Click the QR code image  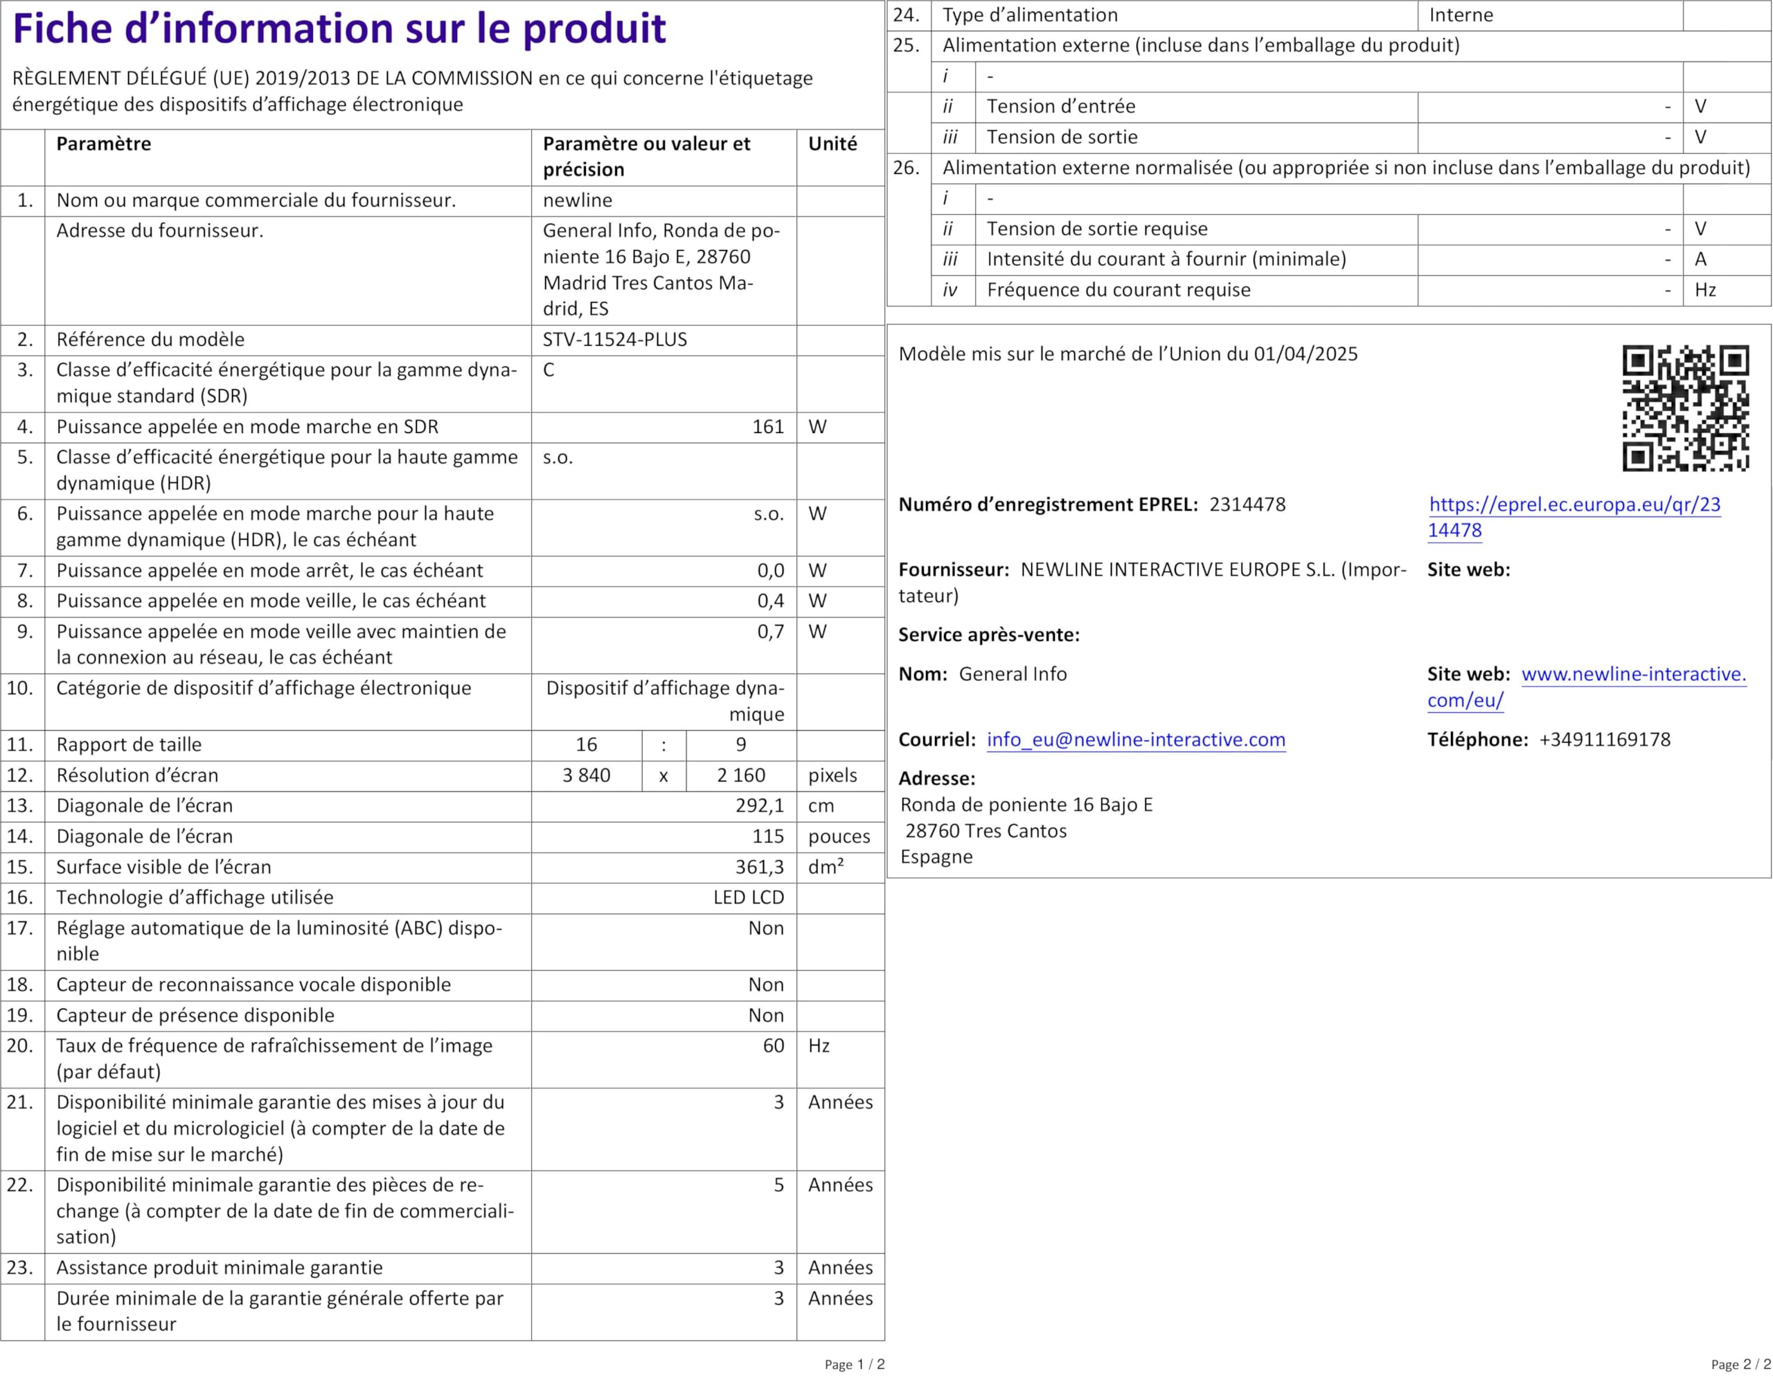point(1685,407)
